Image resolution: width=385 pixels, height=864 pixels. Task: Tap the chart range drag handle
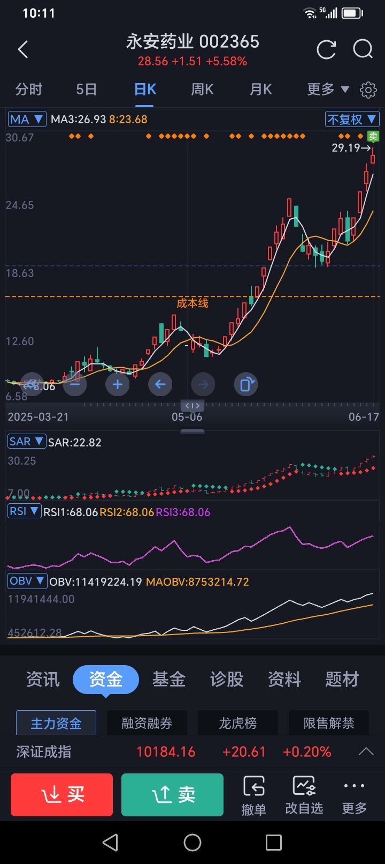(192, 406)
